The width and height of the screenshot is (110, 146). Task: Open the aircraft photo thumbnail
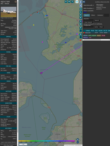click(x=8, y=12)
